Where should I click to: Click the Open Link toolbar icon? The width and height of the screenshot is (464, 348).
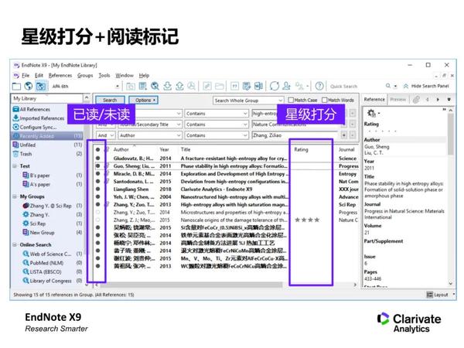click(x=207, y=86)
